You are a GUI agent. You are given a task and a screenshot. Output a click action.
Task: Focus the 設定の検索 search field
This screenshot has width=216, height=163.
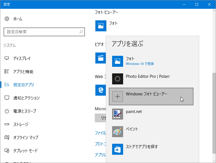coord(44,32)
